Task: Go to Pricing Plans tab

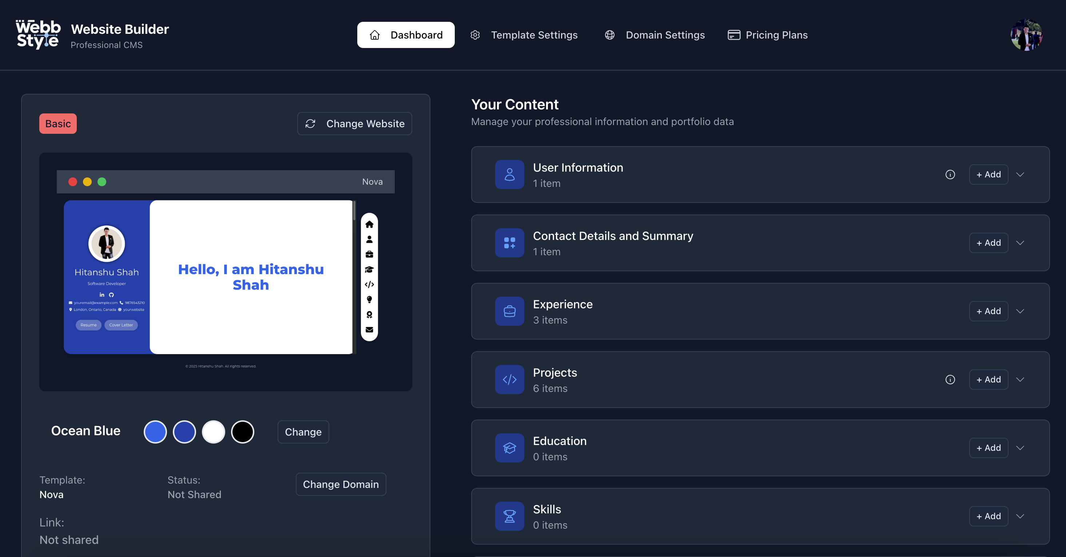Action: click(x=768, y=35)
